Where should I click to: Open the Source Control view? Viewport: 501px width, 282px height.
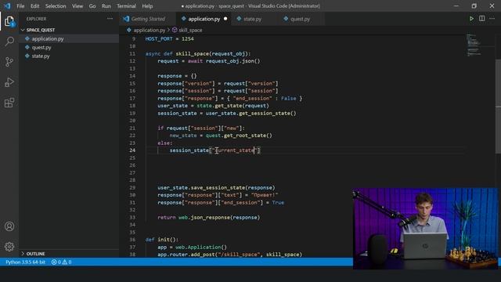(9, 62)
